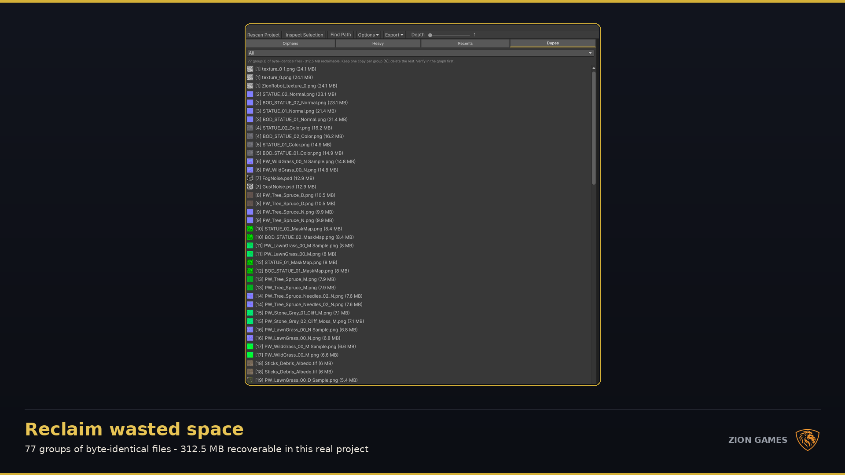Image resolution: width=845 pixels, height=475 pixels.
Task: Click thumbnail icon of texture_0.png
Action: [x=250, y=77]
